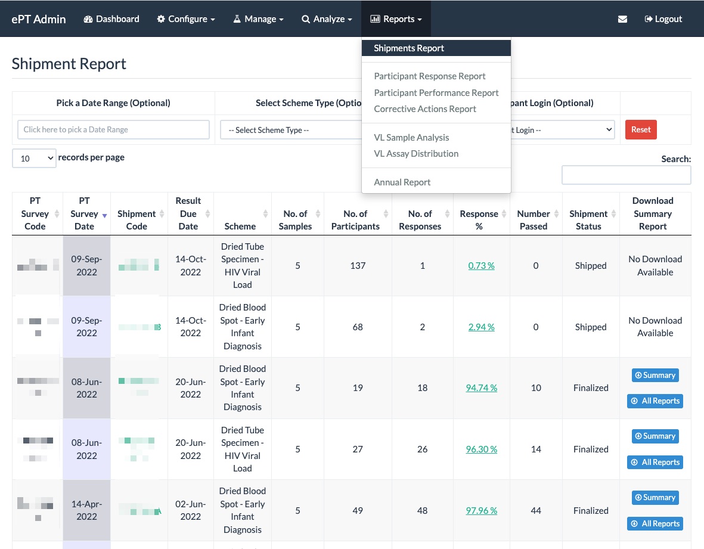Sort by PT Survey Code column arrows
The image size is (704, 549).
pyautogui.click(x=57, y=214)
